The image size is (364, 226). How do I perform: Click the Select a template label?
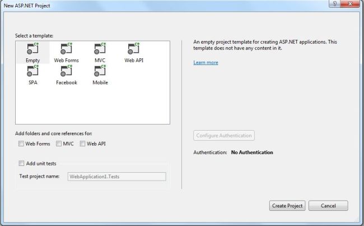[x=34, y=35]
